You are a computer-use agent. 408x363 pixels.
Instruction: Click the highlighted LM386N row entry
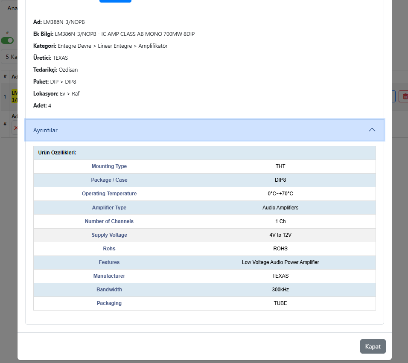(14, 96)
